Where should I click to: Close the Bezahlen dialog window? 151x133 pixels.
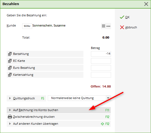[146, 4]
